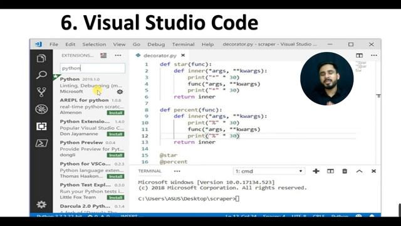
Task: Open the View menu
Action: [119, 45]
